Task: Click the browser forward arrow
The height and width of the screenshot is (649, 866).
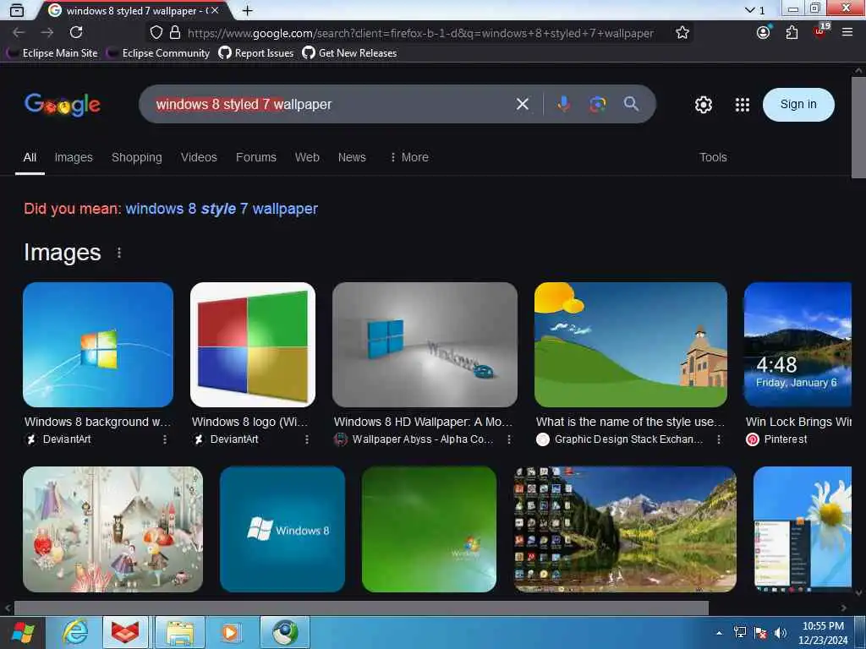Action: 47,33
